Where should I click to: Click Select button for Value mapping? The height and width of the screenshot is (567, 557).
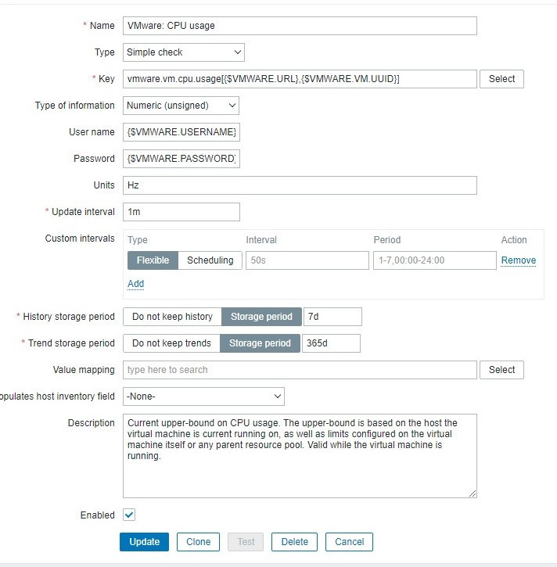[501, 370]
